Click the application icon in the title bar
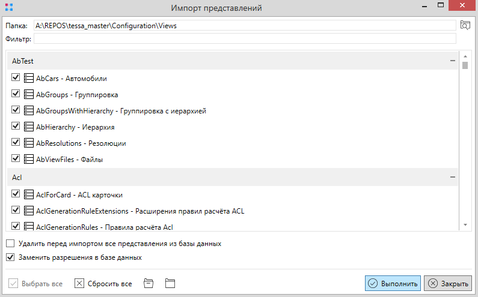This screenshot has height=297, width=478. click(x=8, y=8)
